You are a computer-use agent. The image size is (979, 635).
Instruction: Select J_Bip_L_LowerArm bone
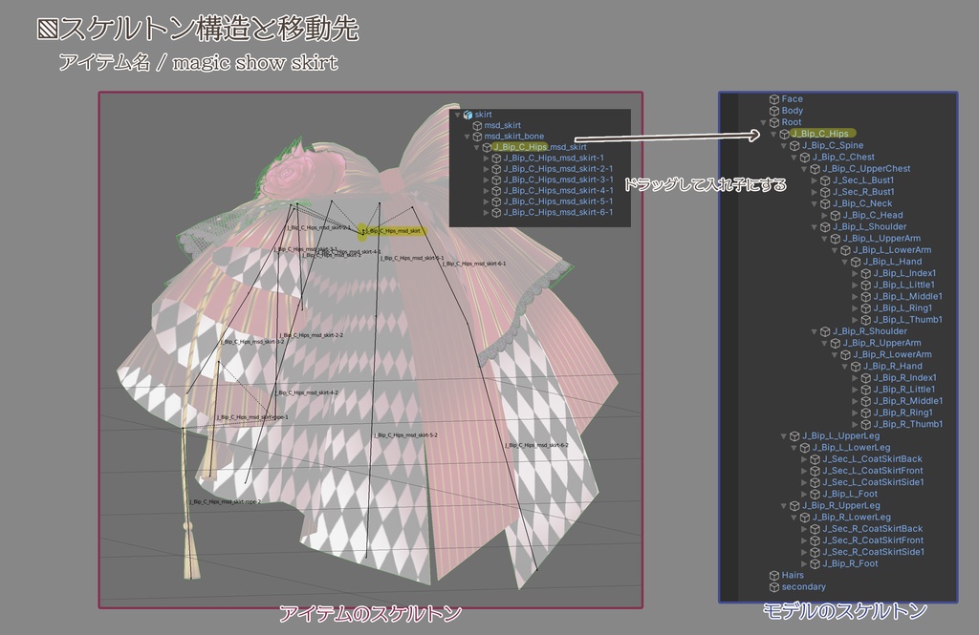coord(892,250)
